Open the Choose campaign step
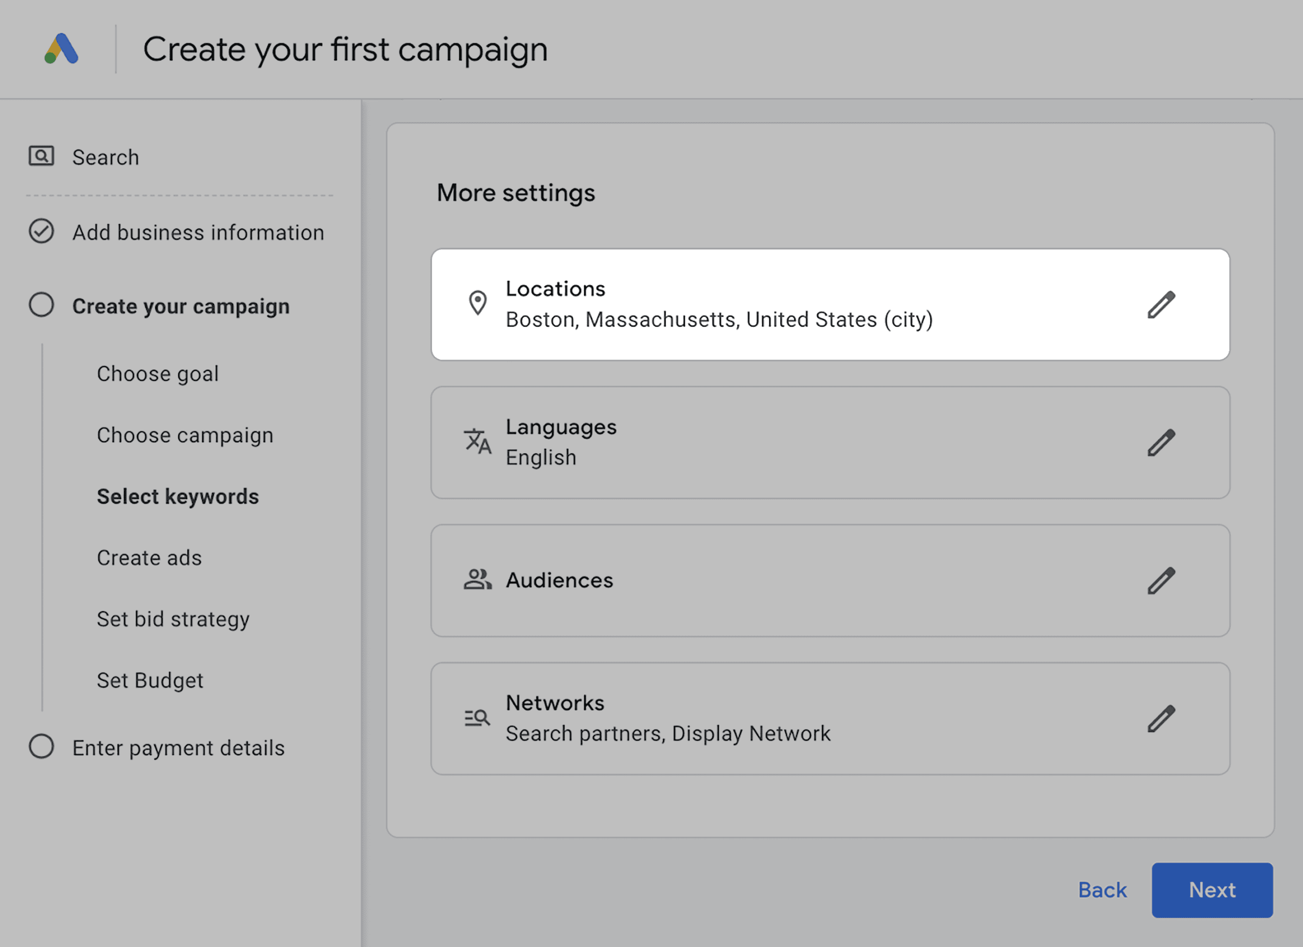 click(185, 435)
